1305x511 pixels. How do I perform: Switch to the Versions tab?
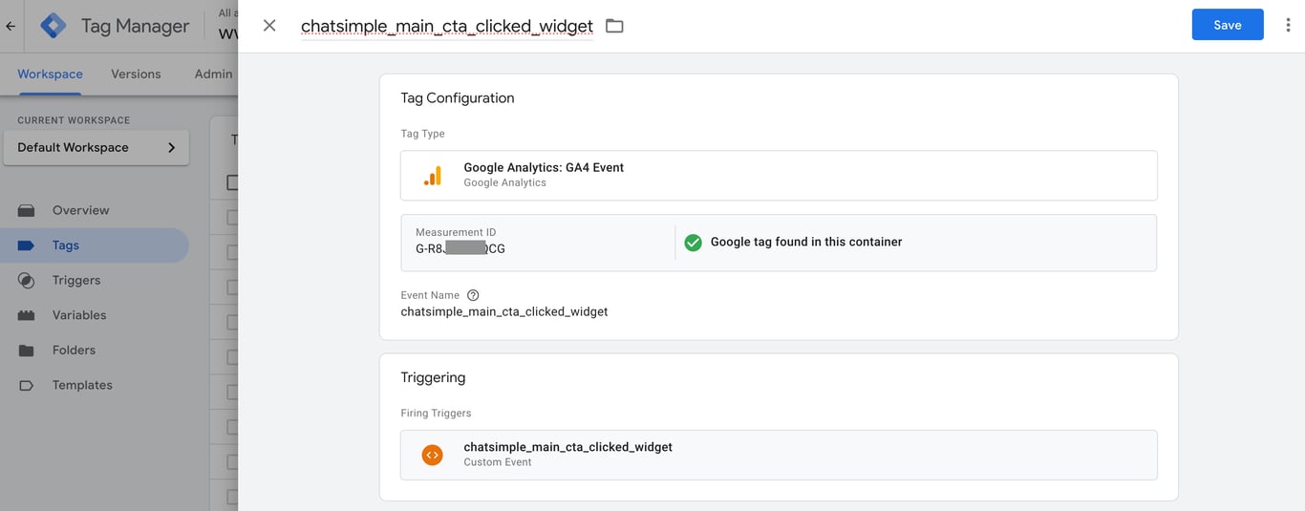click(x=136, y=74)
